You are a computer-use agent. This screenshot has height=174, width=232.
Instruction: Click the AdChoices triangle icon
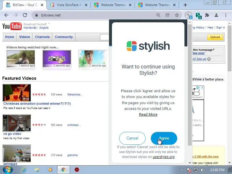click(x=198, y=88)
